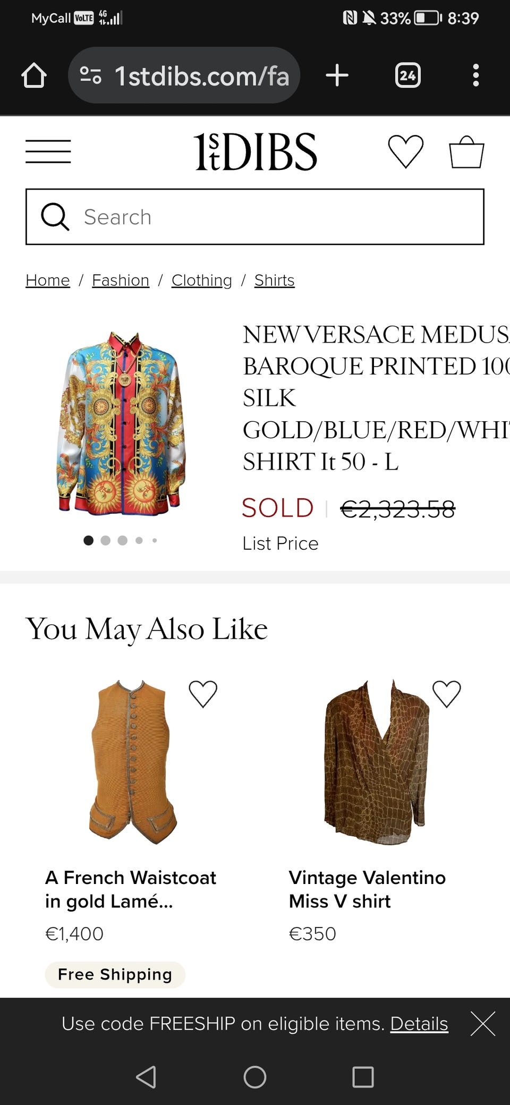This screenshot has width=510, height=1105.
Task: Open the hamburger navigation menu
Action: [x=48, y=151]
